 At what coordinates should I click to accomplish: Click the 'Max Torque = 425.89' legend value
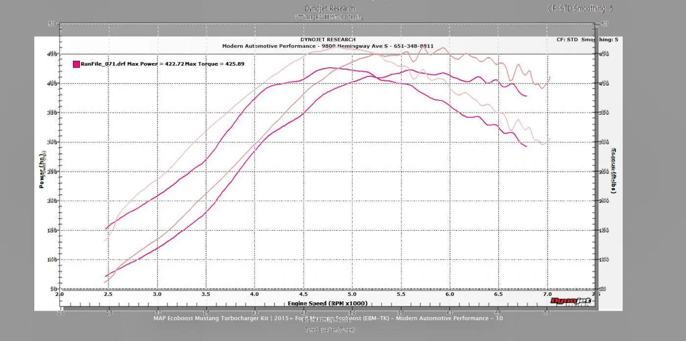214,64
